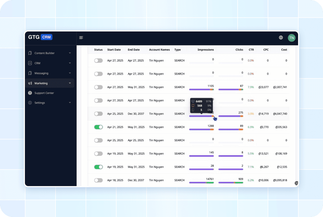323x217 pixels.
Task: Click the clicks bar under 275
Action: (x=231, y=116)
